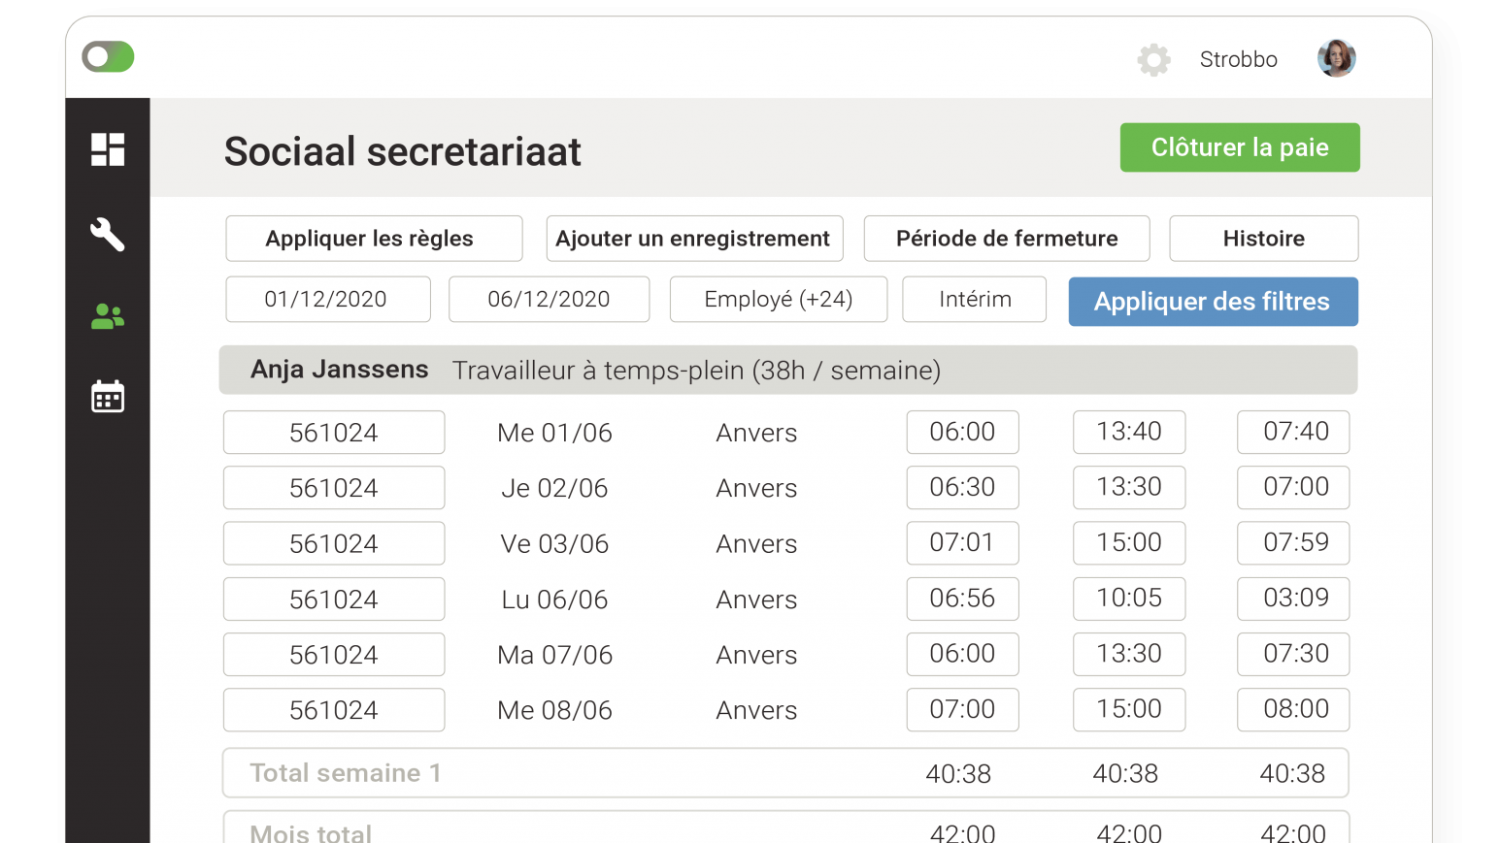Image resolution: width=1500 pixels, height=843 pixels.
Task: Click the user profile avatar
Action: (1336, 58)
